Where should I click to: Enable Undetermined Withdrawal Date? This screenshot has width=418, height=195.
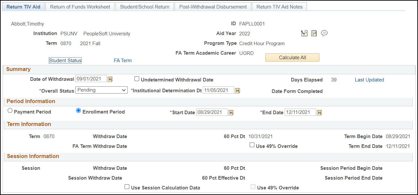pos(137,79)
